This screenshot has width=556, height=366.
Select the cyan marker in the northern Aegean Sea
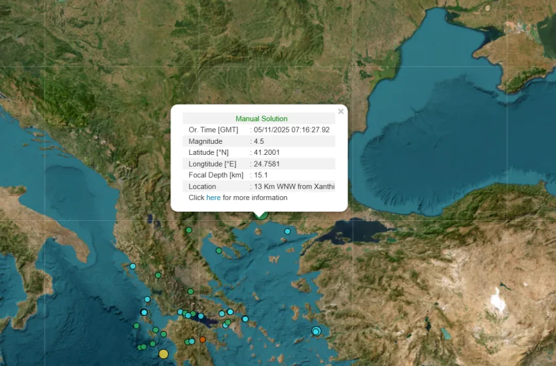pyautogui.click(x=287, y=231)
